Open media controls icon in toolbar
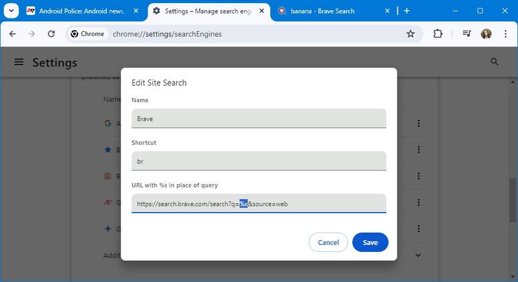The height and width of the screenshot is (282, 518). pos(467,34)
